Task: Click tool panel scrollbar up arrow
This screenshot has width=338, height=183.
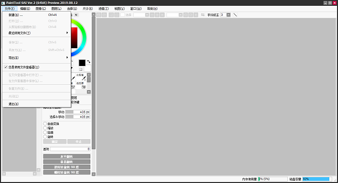Action: 94,14
